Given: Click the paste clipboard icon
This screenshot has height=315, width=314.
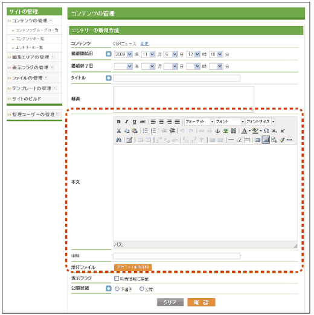Looking at the screenshot, I should (135, 131).
